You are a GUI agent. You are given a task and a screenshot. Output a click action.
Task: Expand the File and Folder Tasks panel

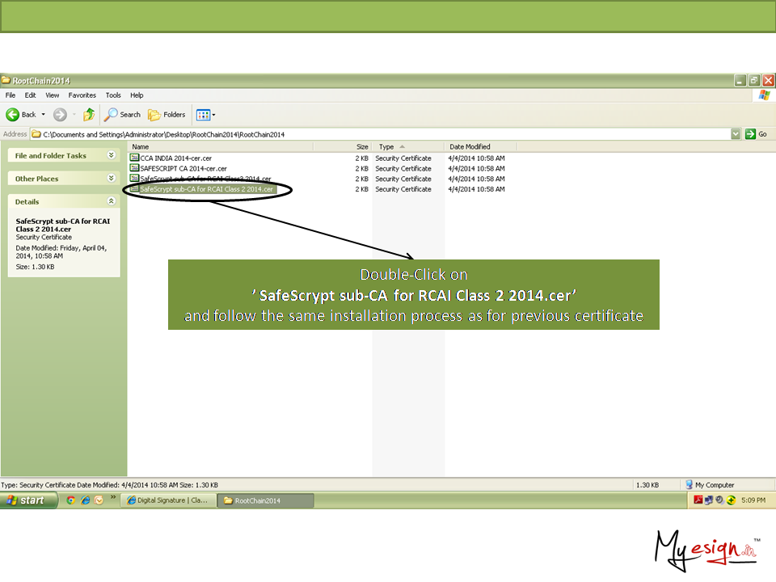pos(112,155)
